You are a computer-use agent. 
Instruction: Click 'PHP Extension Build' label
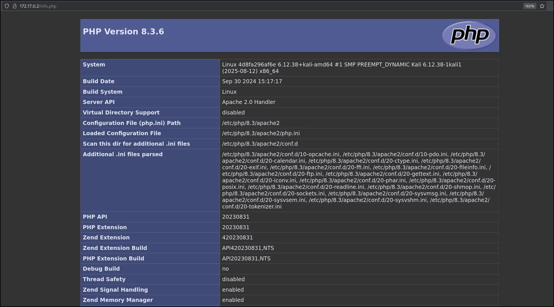(113, 258)
